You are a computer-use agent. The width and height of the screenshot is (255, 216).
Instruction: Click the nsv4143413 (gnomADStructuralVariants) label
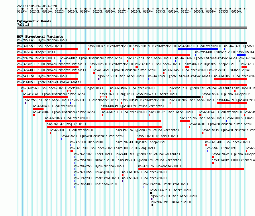click(55, 94)
